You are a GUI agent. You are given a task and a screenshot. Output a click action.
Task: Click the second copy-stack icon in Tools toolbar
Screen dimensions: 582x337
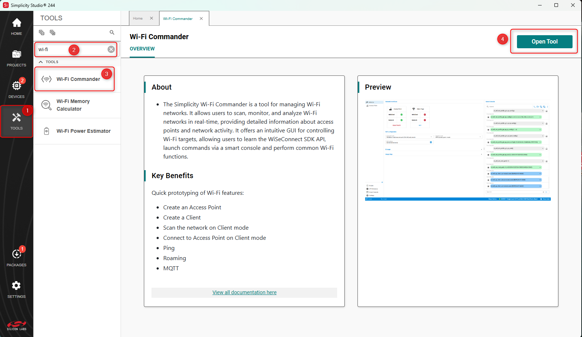click(x=53, y=33)
